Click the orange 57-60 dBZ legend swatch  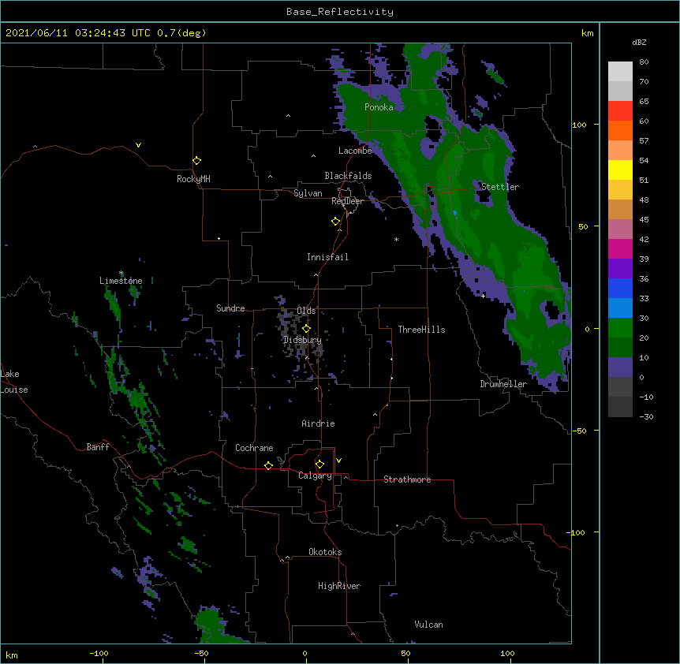(620, 130)
